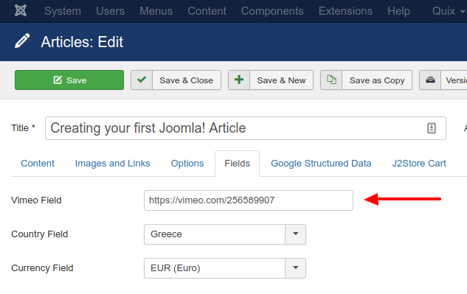
Task: Click the checkmark icon on Save & Close
Action: [142, 80]
